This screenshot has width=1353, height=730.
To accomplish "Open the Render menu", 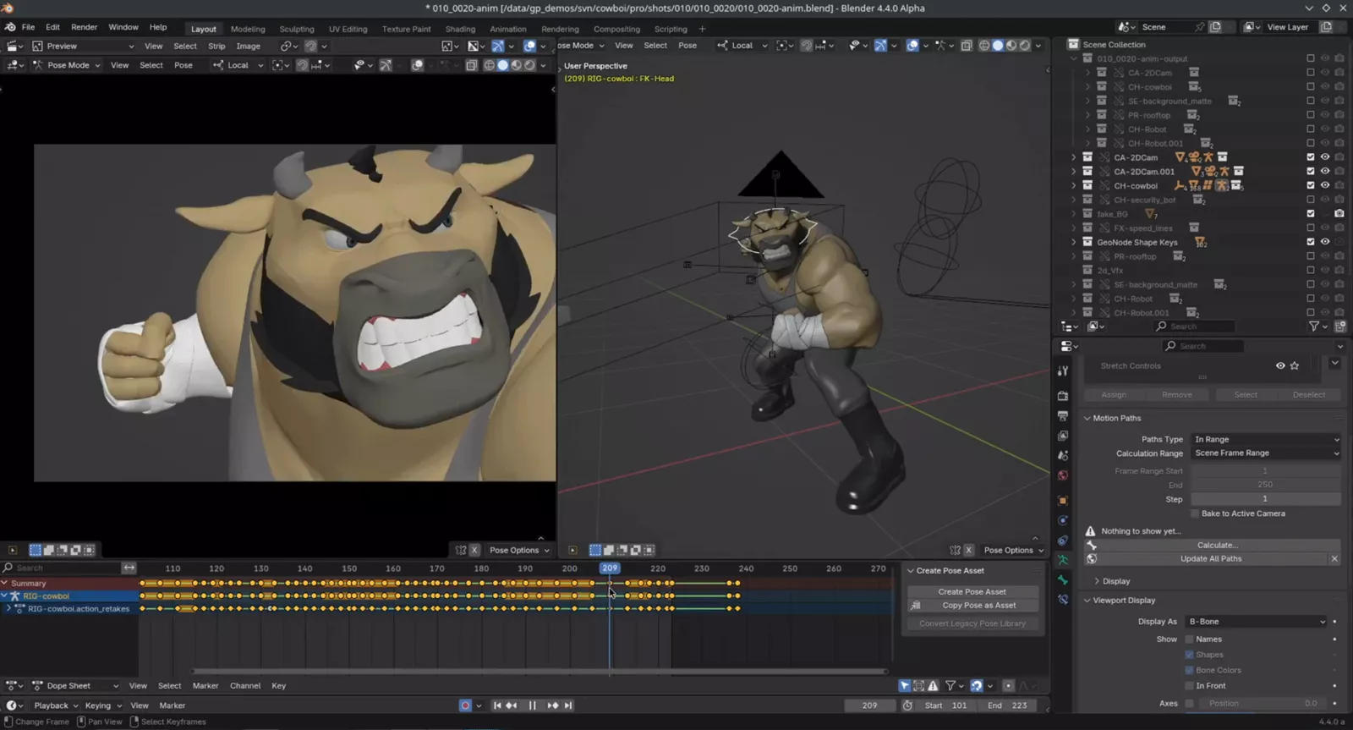I will [x=84, y=27].
